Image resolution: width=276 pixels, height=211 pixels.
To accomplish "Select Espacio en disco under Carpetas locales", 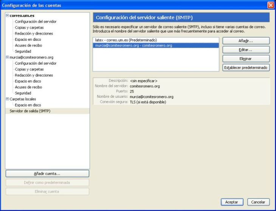I will click(28, 105).
